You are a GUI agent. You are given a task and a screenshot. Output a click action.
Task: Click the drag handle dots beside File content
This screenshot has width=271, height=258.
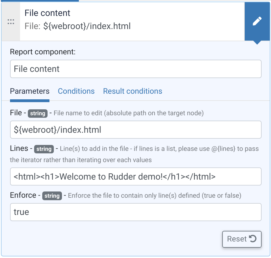11,21
